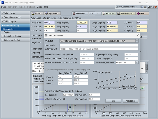Click into the Kommentar text field
Image resolution: width=158 pixels, height=119 pixels.
tap(98, 45)
